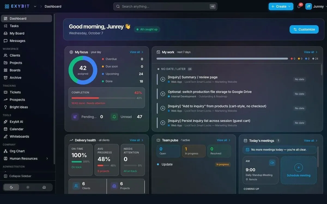
Task: Click the Projects icon beside the 6 count
Action: [114, 186]
